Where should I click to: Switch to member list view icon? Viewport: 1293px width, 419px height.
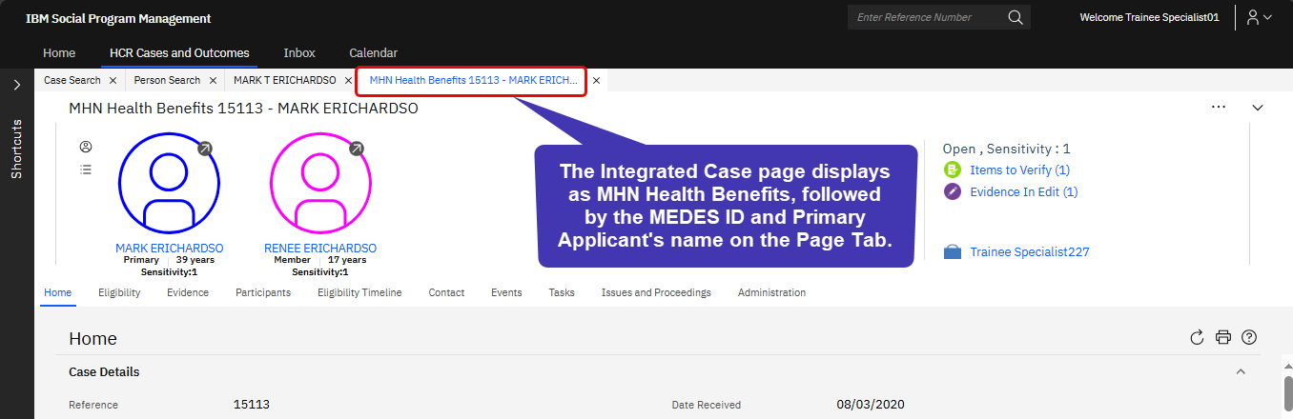[x=86, y=170]
